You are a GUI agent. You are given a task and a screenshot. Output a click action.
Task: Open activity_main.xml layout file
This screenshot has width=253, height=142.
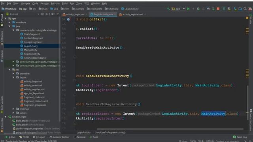coord(33,85)
